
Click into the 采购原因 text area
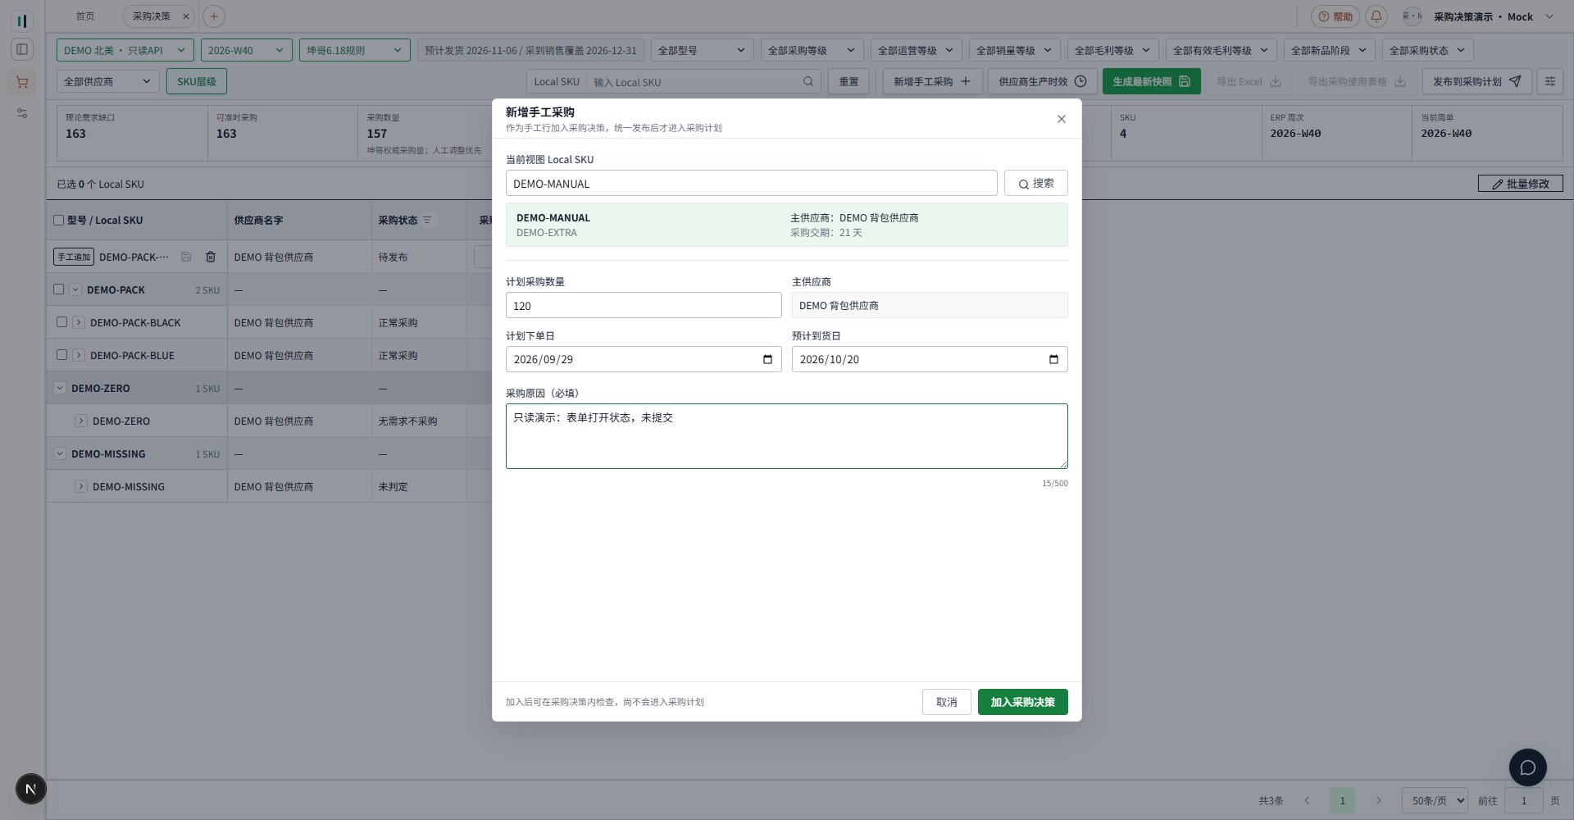(x=786, y=436)
